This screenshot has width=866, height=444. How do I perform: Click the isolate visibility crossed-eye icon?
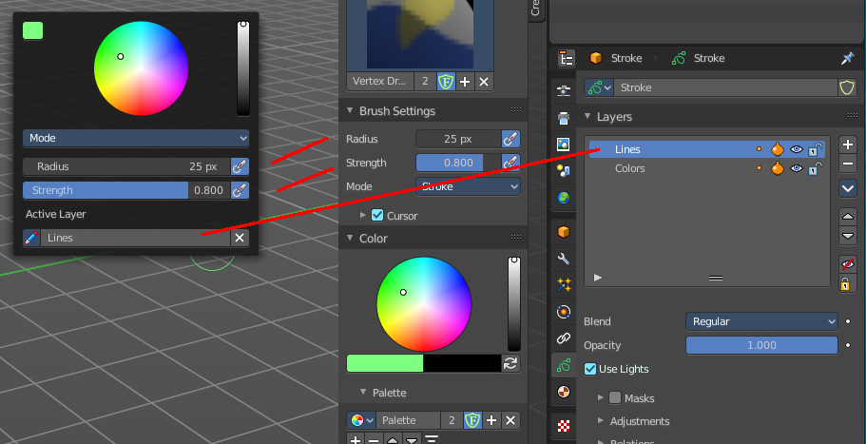point(848,264)
